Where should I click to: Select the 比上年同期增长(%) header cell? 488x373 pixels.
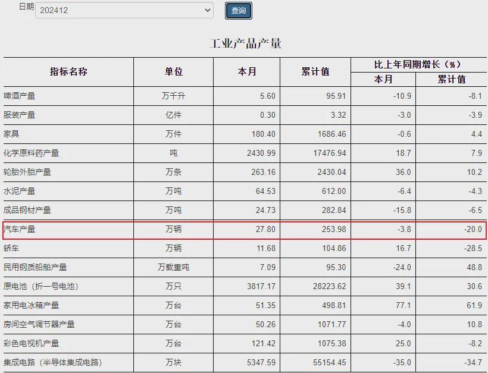(x=418, y=64)
